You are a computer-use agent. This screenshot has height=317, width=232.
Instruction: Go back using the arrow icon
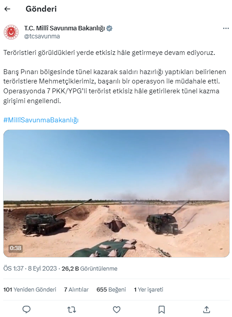(7, 9)
